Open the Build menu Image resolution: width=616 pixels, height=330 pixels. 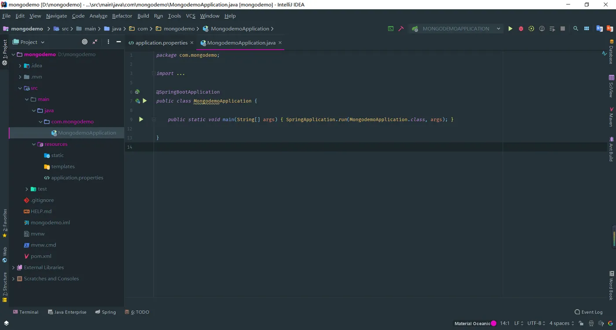(x=143, y=16)
